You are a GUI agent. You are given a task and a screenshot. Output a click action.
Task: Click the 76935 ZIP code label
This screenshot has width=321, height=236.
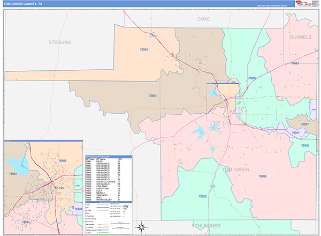tap(202, 196)
